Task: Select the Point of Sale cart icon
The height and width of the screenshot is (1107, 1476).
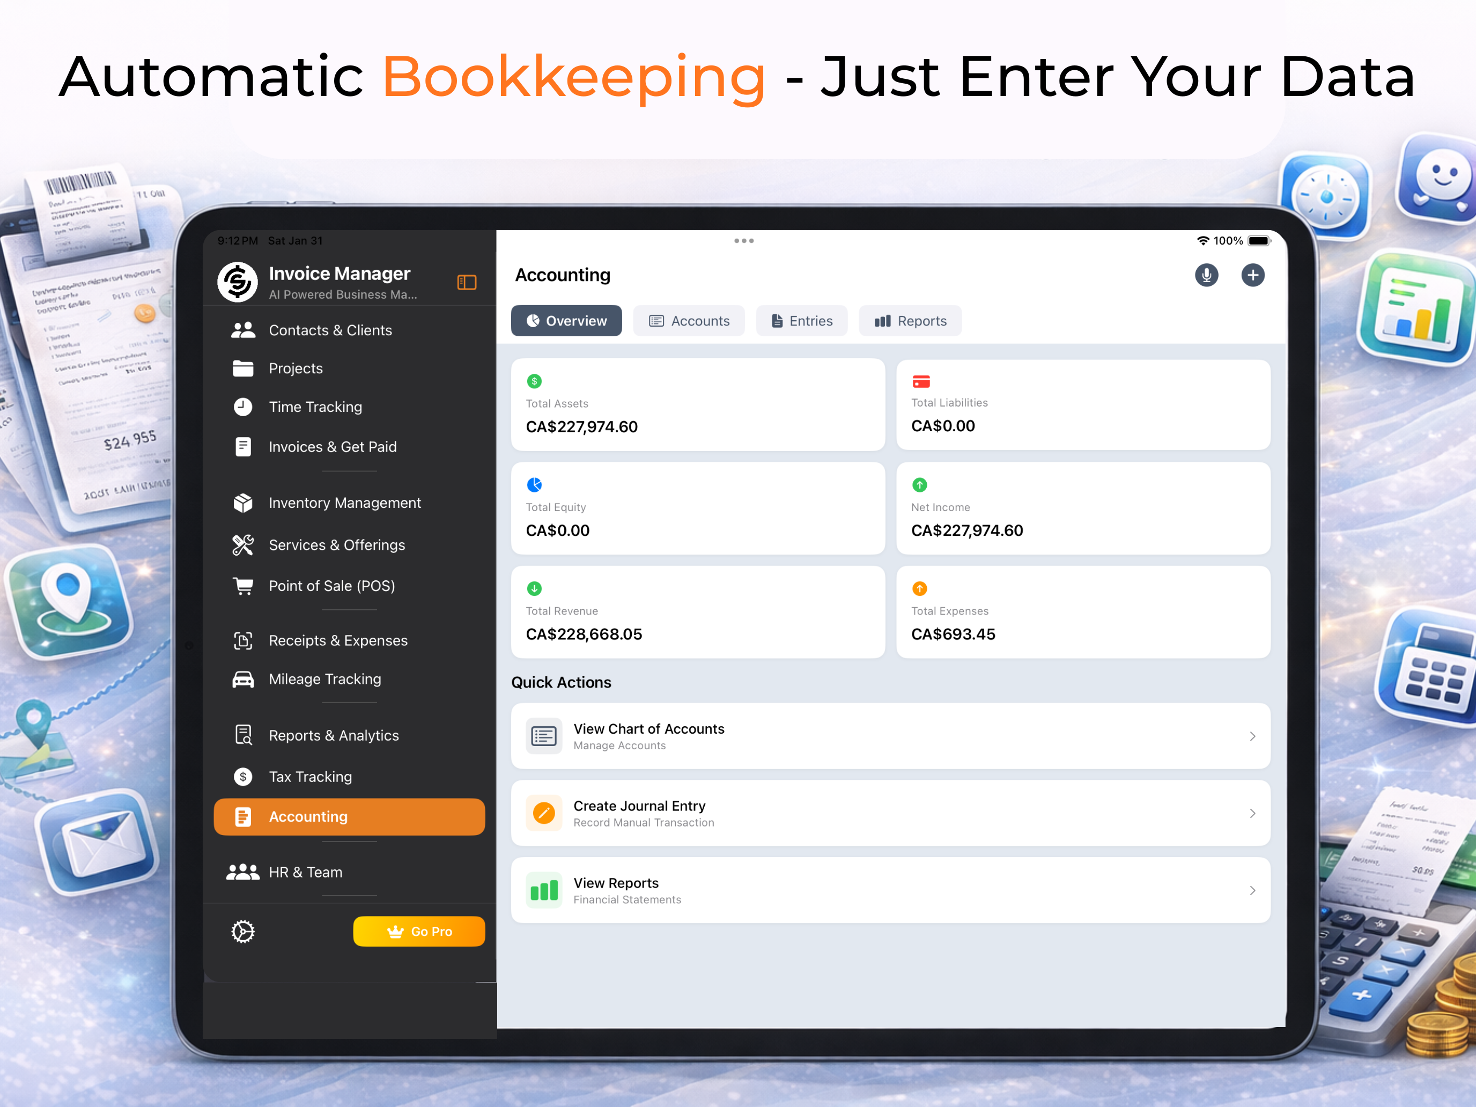Action: point(243,586)
